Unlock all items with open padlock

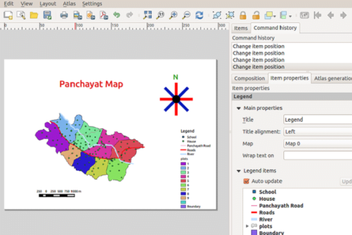256,15
